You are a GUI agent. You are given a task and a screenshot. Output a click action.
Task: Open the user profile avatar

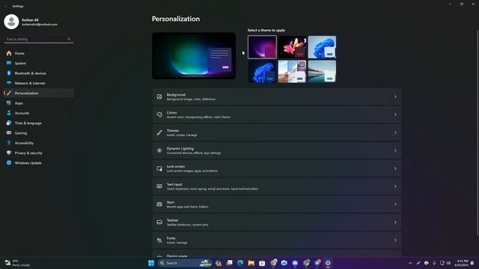pos(11,22)
